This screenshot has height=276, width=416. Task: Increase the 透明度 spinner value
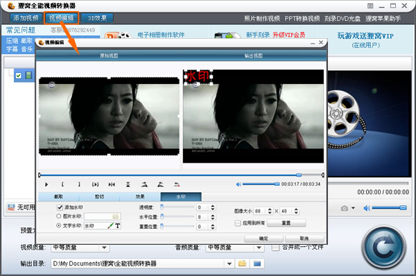pos(213,206)
